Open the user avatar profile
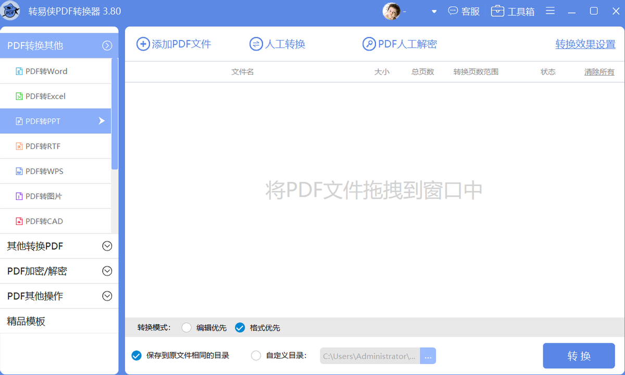The width and height of the screenshot is (625, 375). tap(391, 11)
